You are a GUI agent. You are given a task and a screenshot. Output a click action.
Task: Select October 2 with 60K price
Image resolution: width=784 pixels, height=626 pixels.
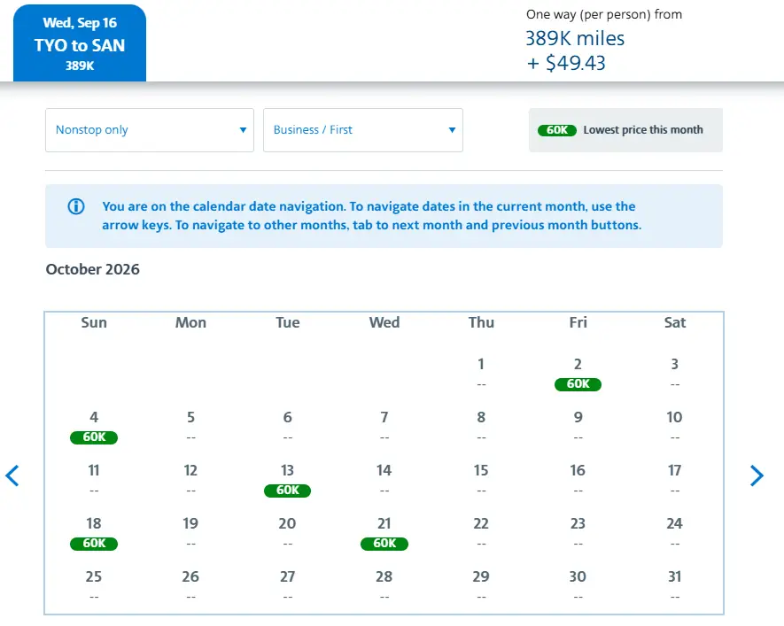point(578,374)
